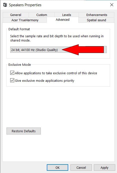Open the Custom tab
The height and width of the screenshot is (173, 117).
pos(42,15)
